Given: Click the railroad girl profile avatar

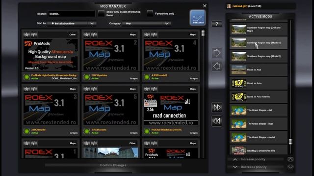Looking at the screenshot, I should [229, 6].
